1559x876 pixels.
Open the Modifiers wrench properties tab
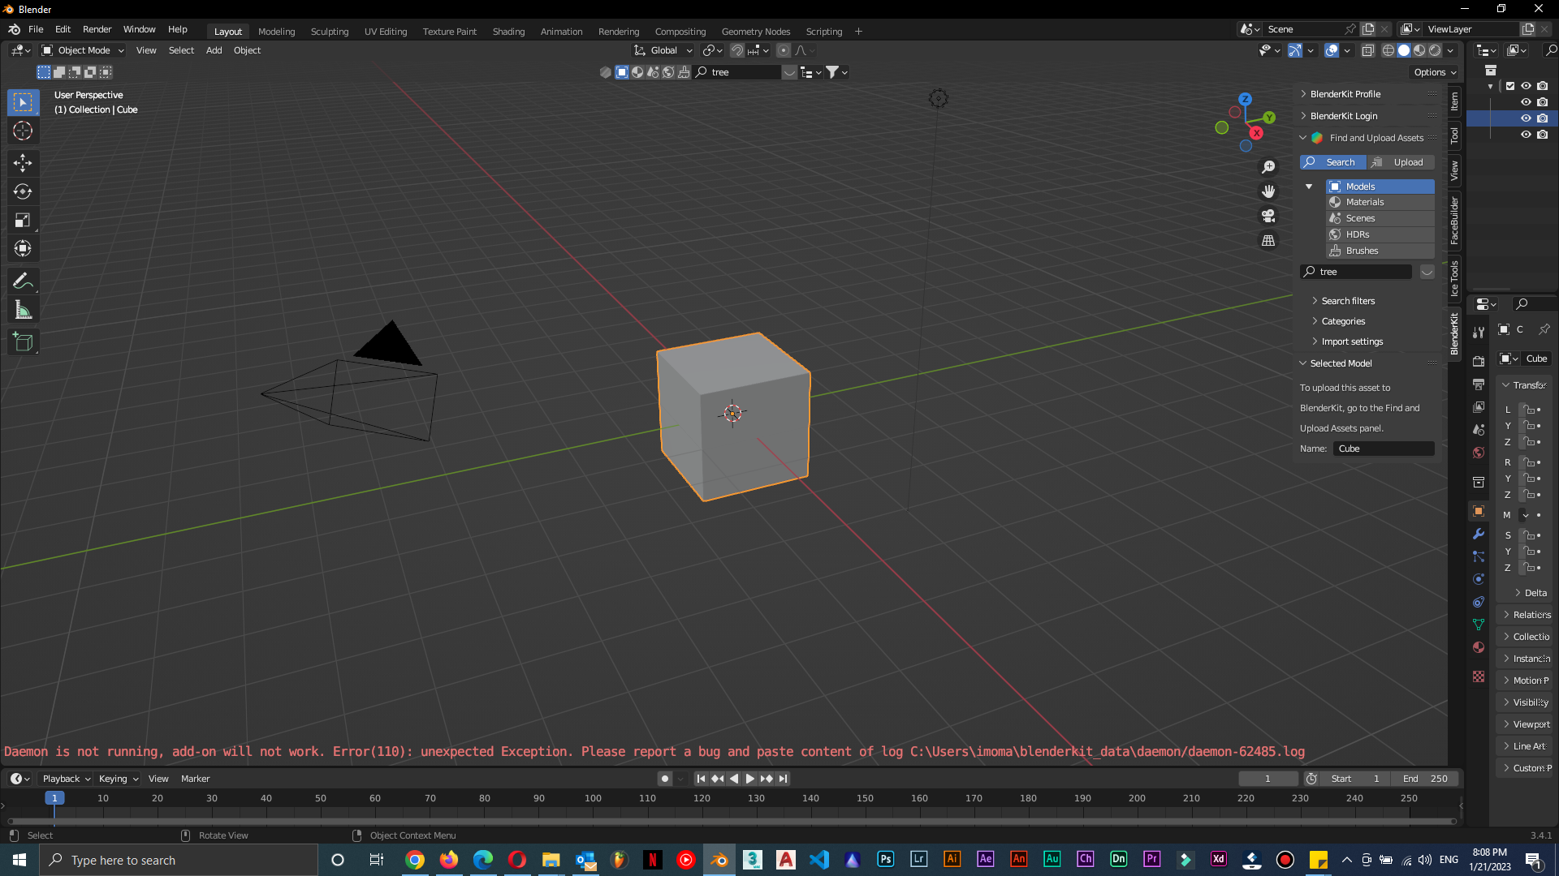(x=1479, y=534)
